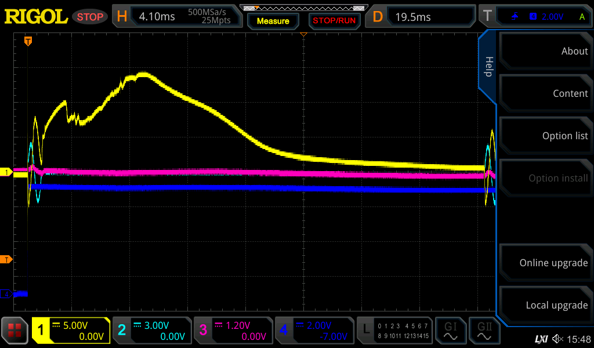This screenshot has height=348, width=594.
Task: Open signal generator GII
Action: [x=484, y=331]
